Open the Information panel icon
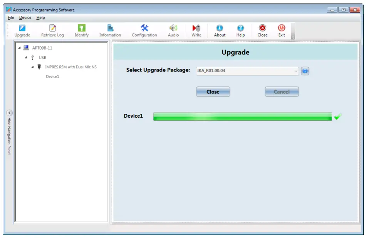Screen dimensions: 366x238 pos(110,30)
